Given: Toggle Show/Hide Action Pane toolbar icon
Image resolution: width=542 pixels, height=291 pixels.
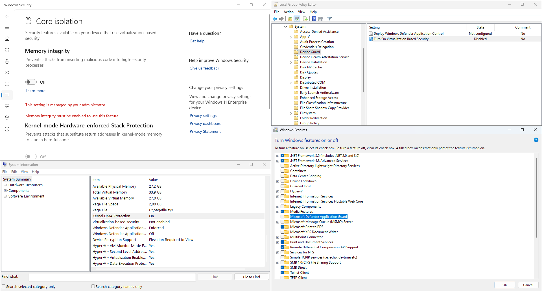Looking at the screenshot, I should point(321,19).
